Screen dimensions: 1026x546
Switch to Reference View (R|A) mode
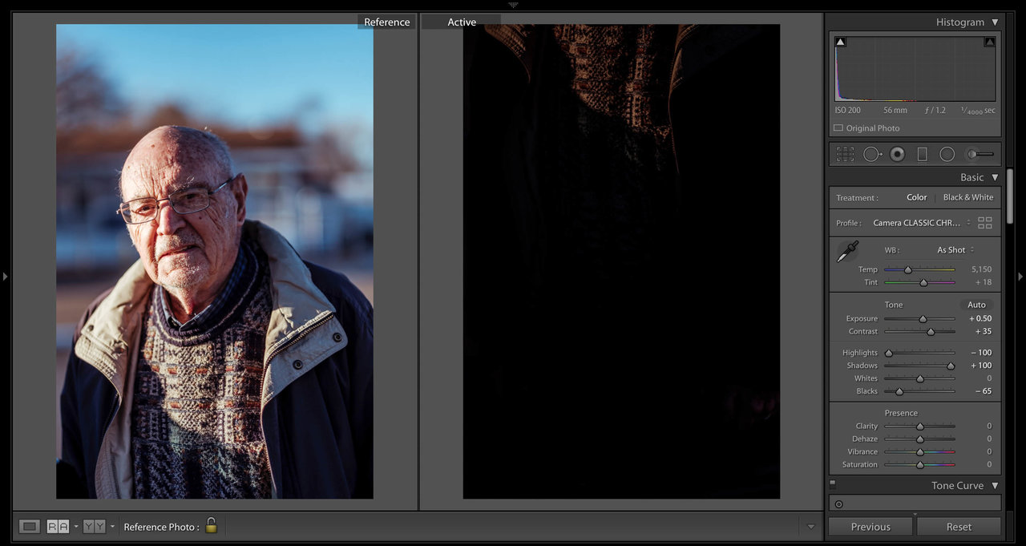coord(58,527)
